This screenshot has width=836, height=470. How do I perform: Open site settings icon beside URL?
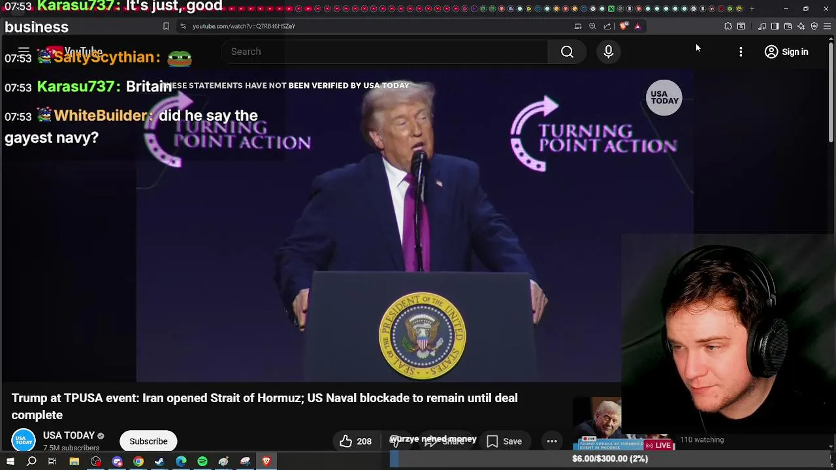[x=183, y=26]
